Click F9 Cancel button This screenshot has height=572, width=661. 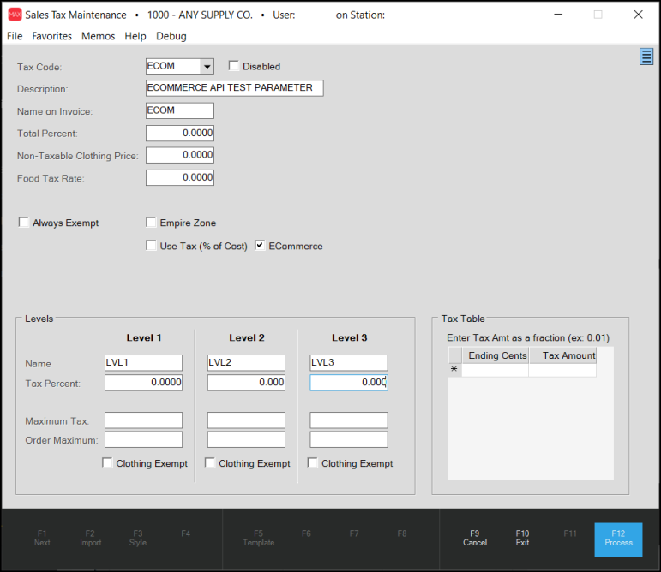(x=475, y=538)
